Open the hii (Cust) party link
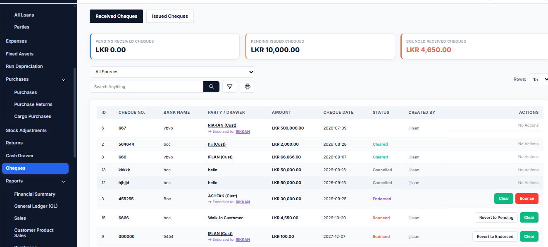 pos(217,144)
